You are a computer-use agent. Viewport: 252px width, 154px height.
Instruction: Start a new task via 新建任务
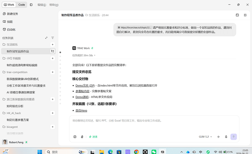[x=11, y=14]
